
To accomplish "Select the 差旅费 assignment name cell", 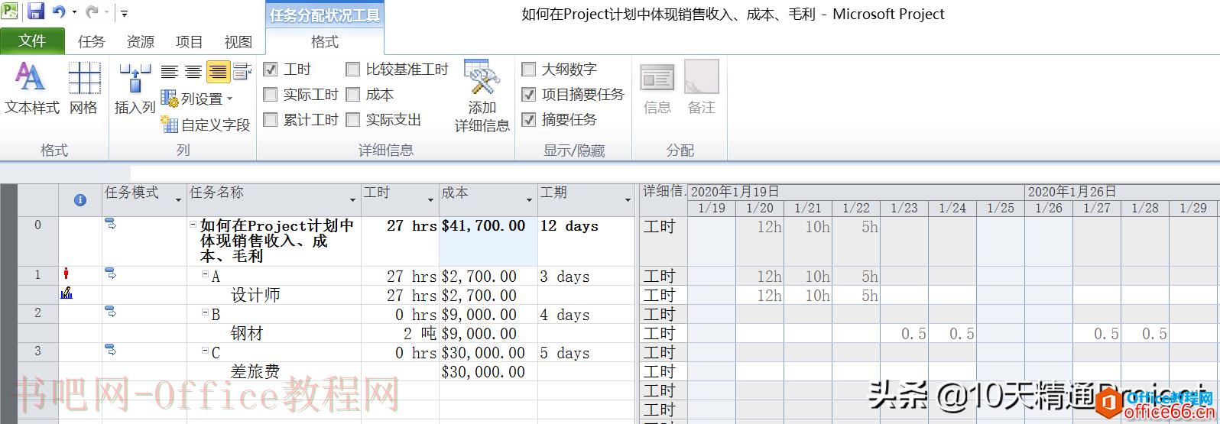I will 274,371.
